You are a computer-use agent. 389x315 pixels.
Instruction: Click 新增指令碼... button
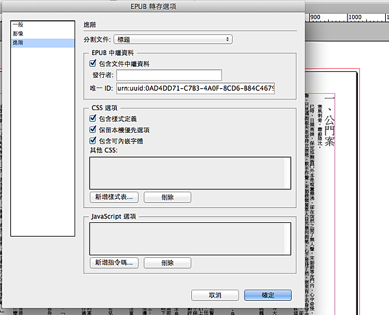pyautogui.click(x=114, y=262)
